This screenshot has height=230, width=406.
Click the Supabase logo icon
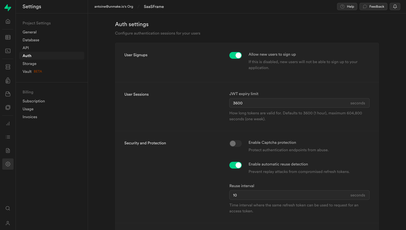8,7
